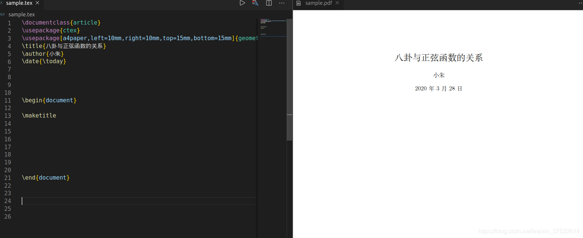Close the sample.pdf tab
This screenshot has height=238, width=583.
pyautogui.click(x=337, y=3)
